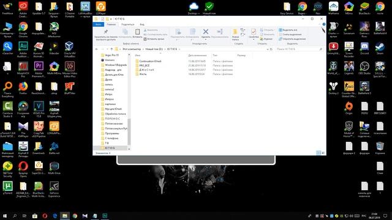392x220 pixels.
Task: Open VEGAS Pro 15 desktop icon
Action: pos(39,109)
